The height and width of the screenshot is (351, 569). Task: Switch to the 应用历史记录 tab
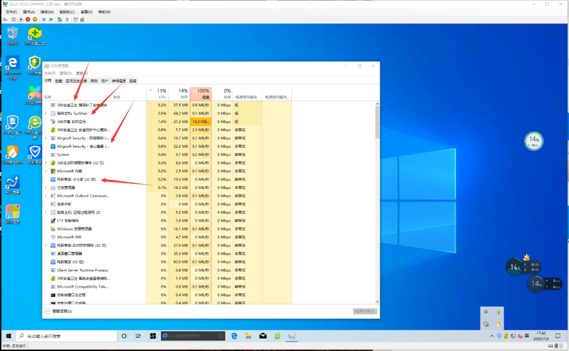coord(76,81)
